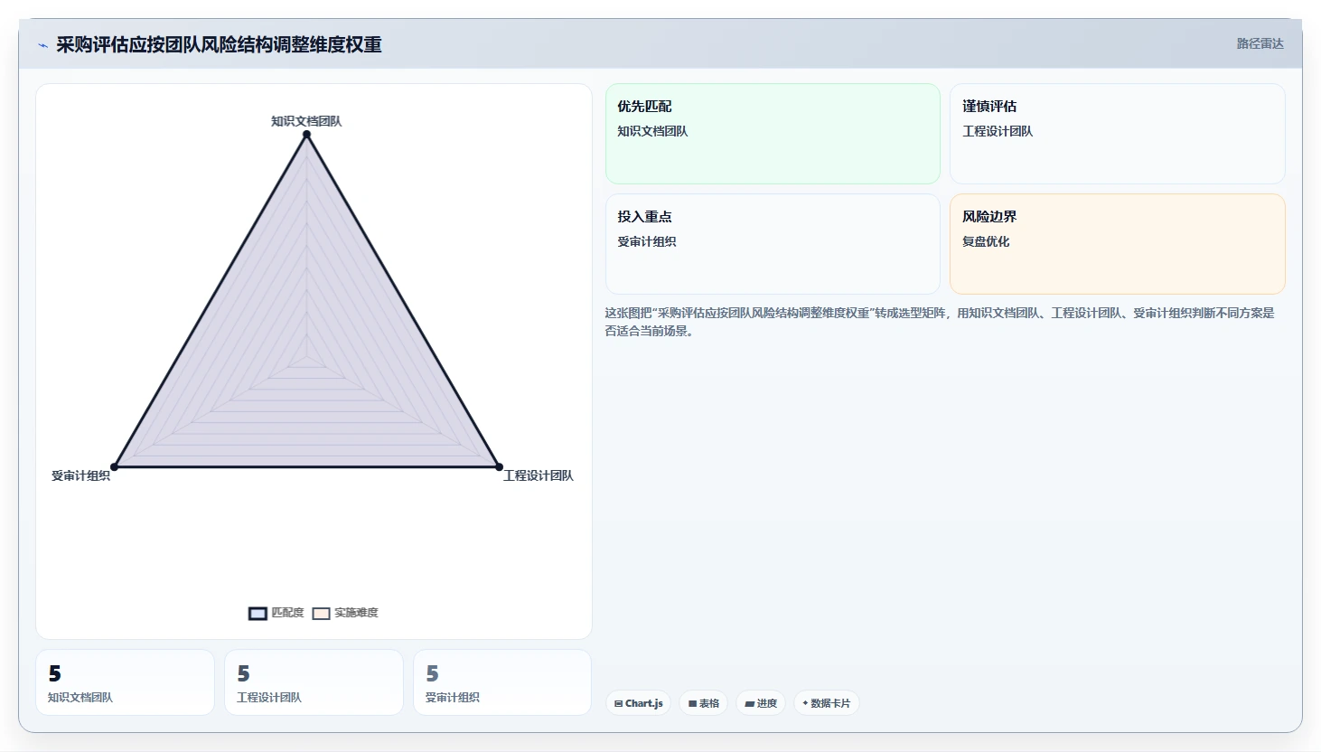
Task: Toggle the 匹配度 legend swatch
Action: (x=258, y=614)
